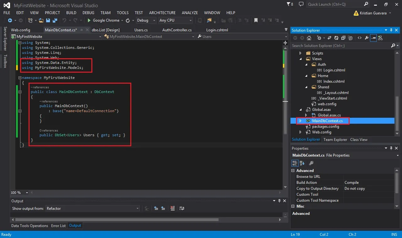Click the Save All toolbar icon
402x238 pixels.
[x=55, y=20]
